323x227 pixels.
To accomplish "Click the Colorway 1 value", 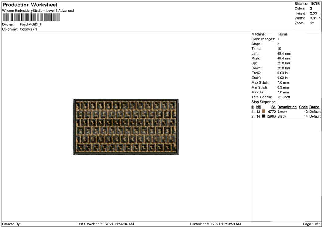I will click(x=28, y=29).
